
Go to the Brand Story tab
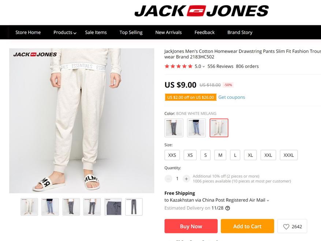pyautogui.click(x=240, y=32)
